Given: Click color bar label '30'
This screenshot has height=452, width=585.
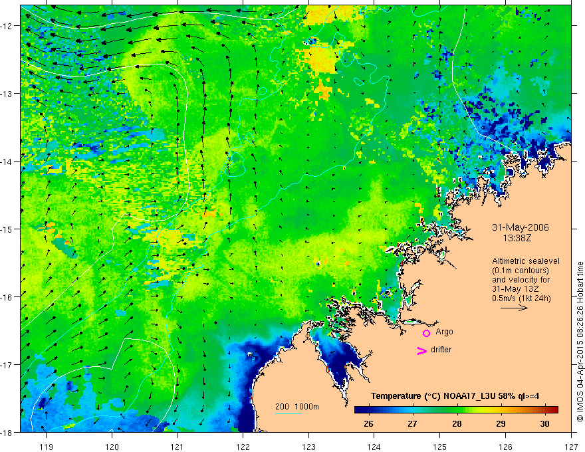Looking at the screenshot, I should (544, 423).
